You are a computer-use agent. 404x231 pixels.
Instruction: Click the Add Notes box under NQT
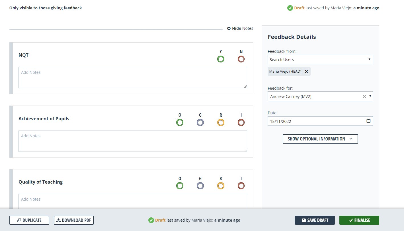click(133, 77)
